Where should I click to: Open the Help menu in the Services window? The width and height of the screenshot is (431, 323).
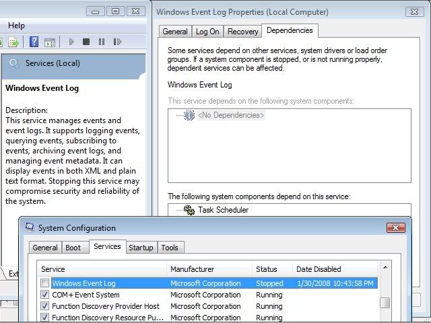pyautogui.click(x=16, y=26)
